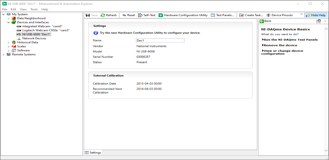Viewport: 329px width, 160px height.
Task: Open the View menu
Action: [23, 9]
